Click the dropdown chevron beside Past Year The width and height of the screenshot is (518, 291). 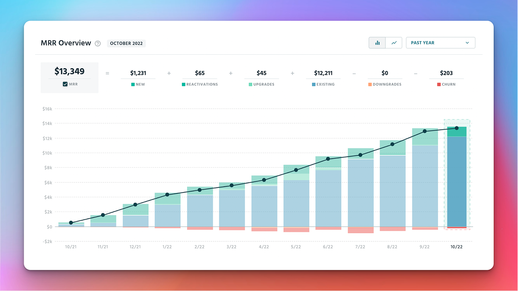[x=467, y=43]
